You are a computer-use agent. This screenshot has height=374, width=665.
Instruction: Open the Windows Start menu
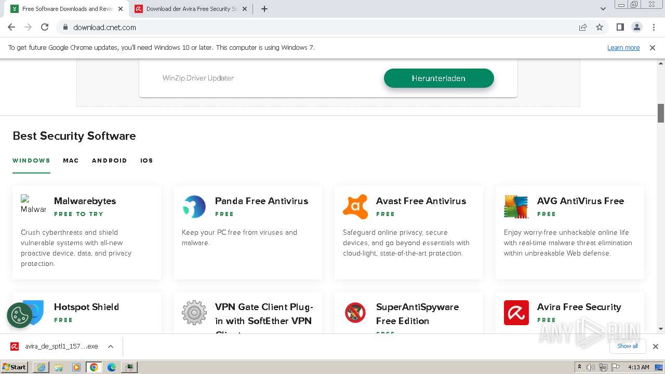[x=15, y=367]
